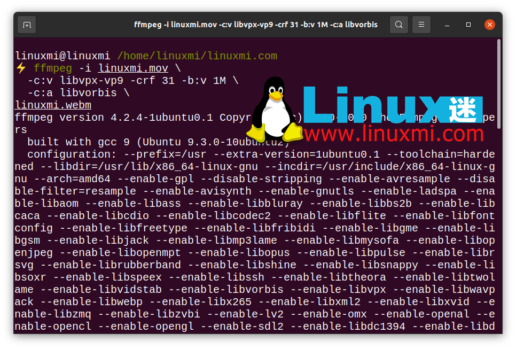Open the terminal hamburger menu
516x349 pixels.
click(x=421, y=25)
